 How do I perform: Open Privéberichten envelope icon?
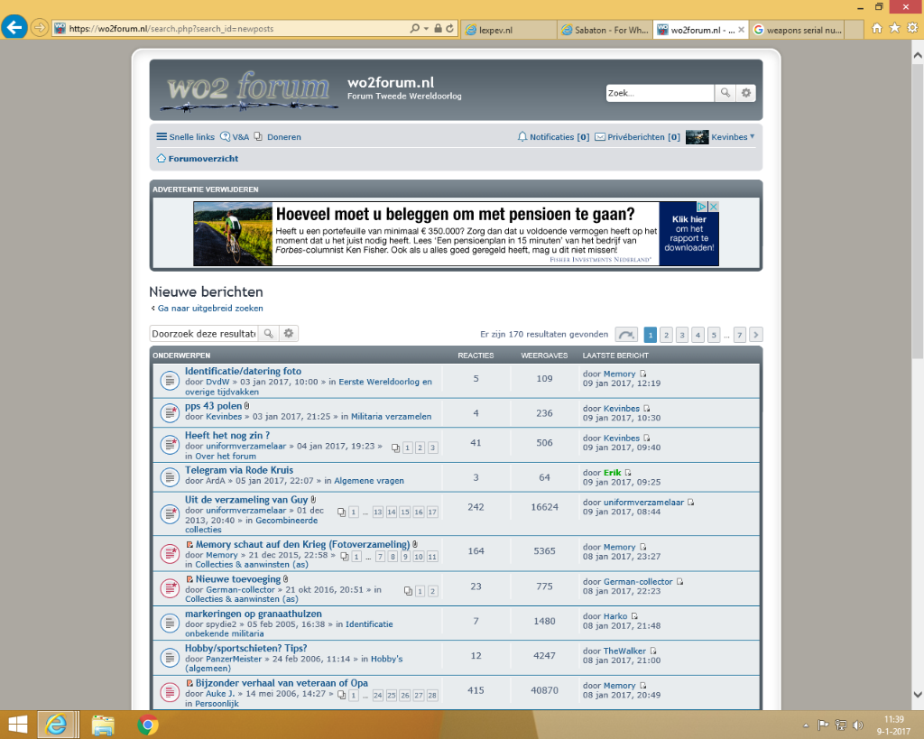[600, 137]
